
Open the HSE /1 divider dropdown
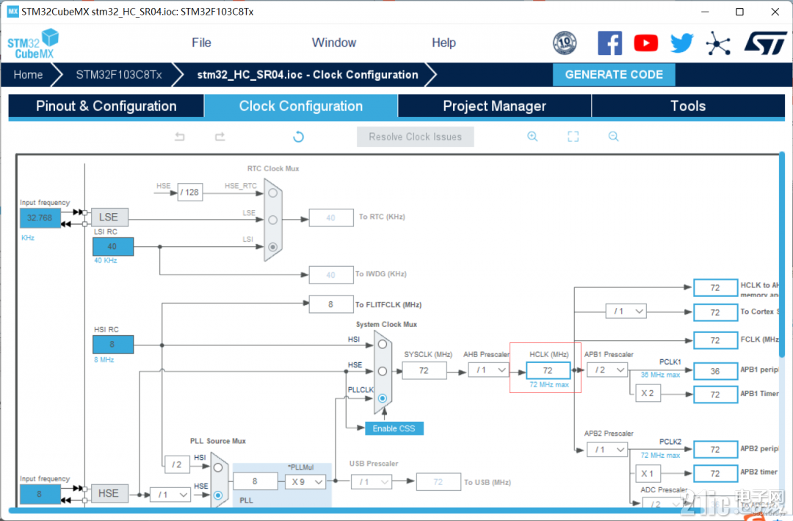tap(170, 495)
